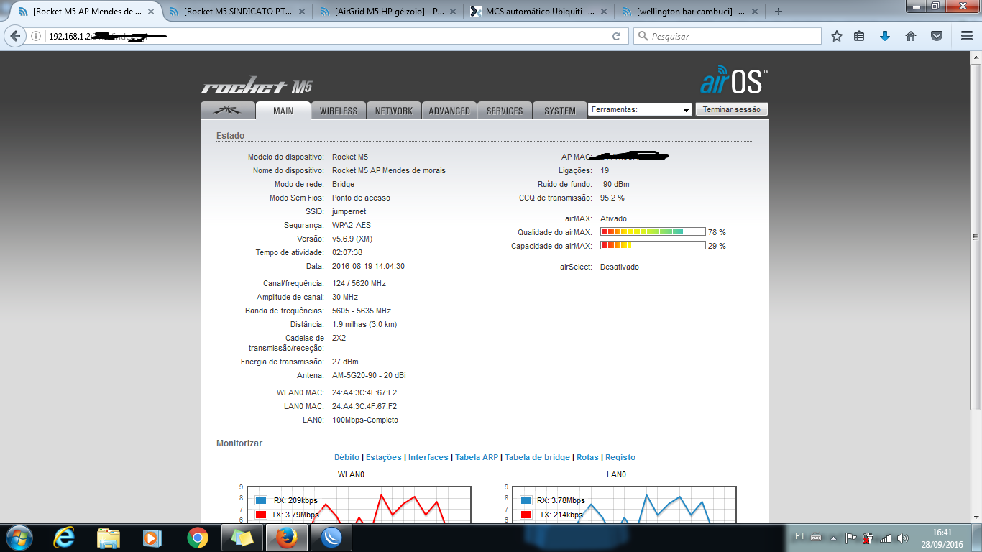Open the ADVANCED settings tab
This screenshot has width=982, height=552.
point(449,111)
